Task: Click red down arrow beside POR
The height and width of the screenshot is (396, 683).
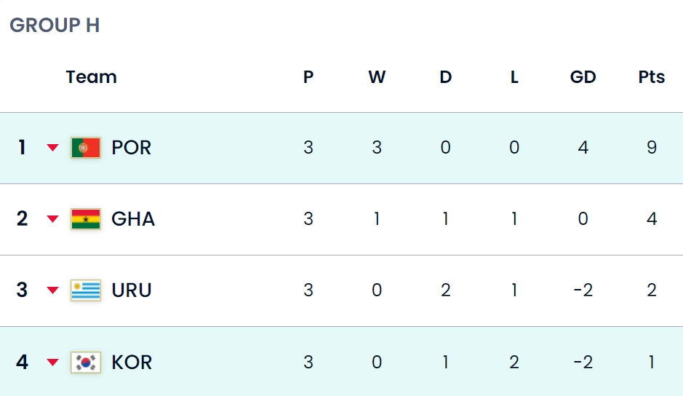Action: point(52,148)
